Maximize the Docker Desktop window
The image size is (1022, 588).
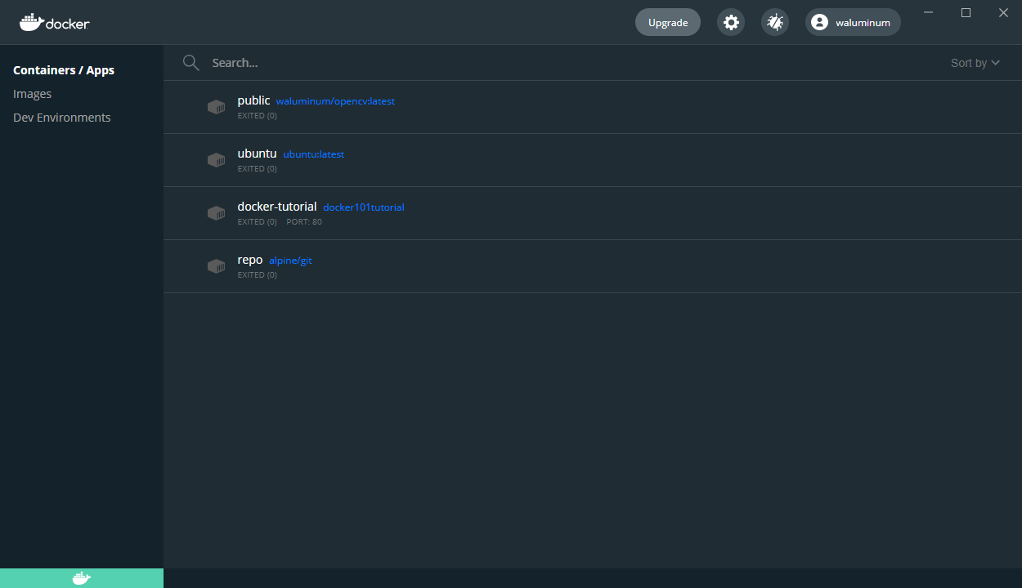[x=966, y=12]
